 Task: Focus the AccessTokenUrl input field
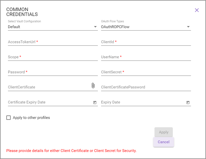[x=53, y=42]
